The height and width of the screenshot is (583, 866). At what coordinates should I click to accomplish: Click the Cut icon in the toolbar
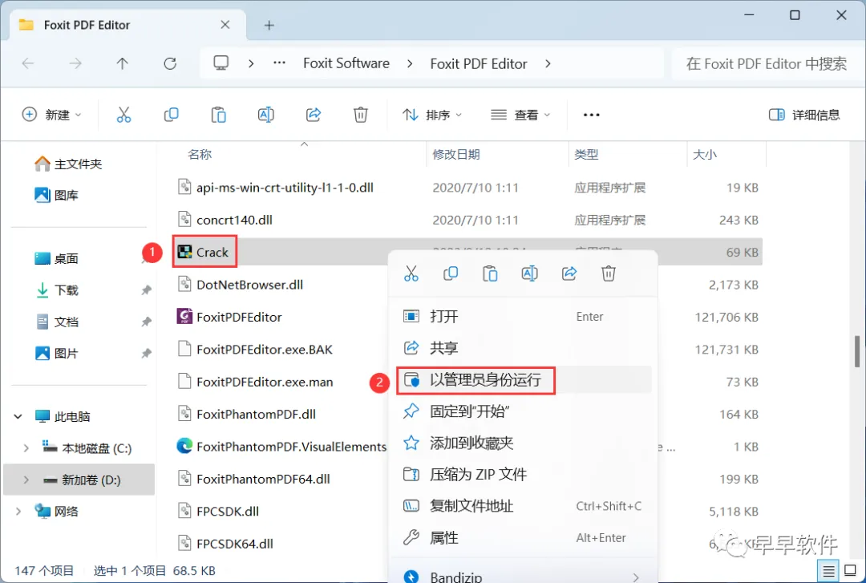coord(123,115)
